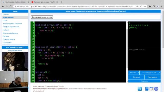Close the first yun.net.ua tab
The height and width of the screenshot is (92, 164).
point(28,2)
